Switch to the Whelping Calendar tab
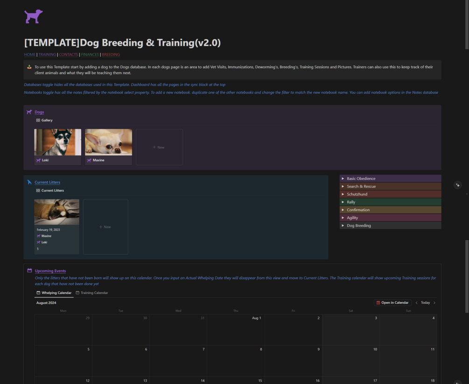This screenshot has height=384, width=469. click(54, 292)
